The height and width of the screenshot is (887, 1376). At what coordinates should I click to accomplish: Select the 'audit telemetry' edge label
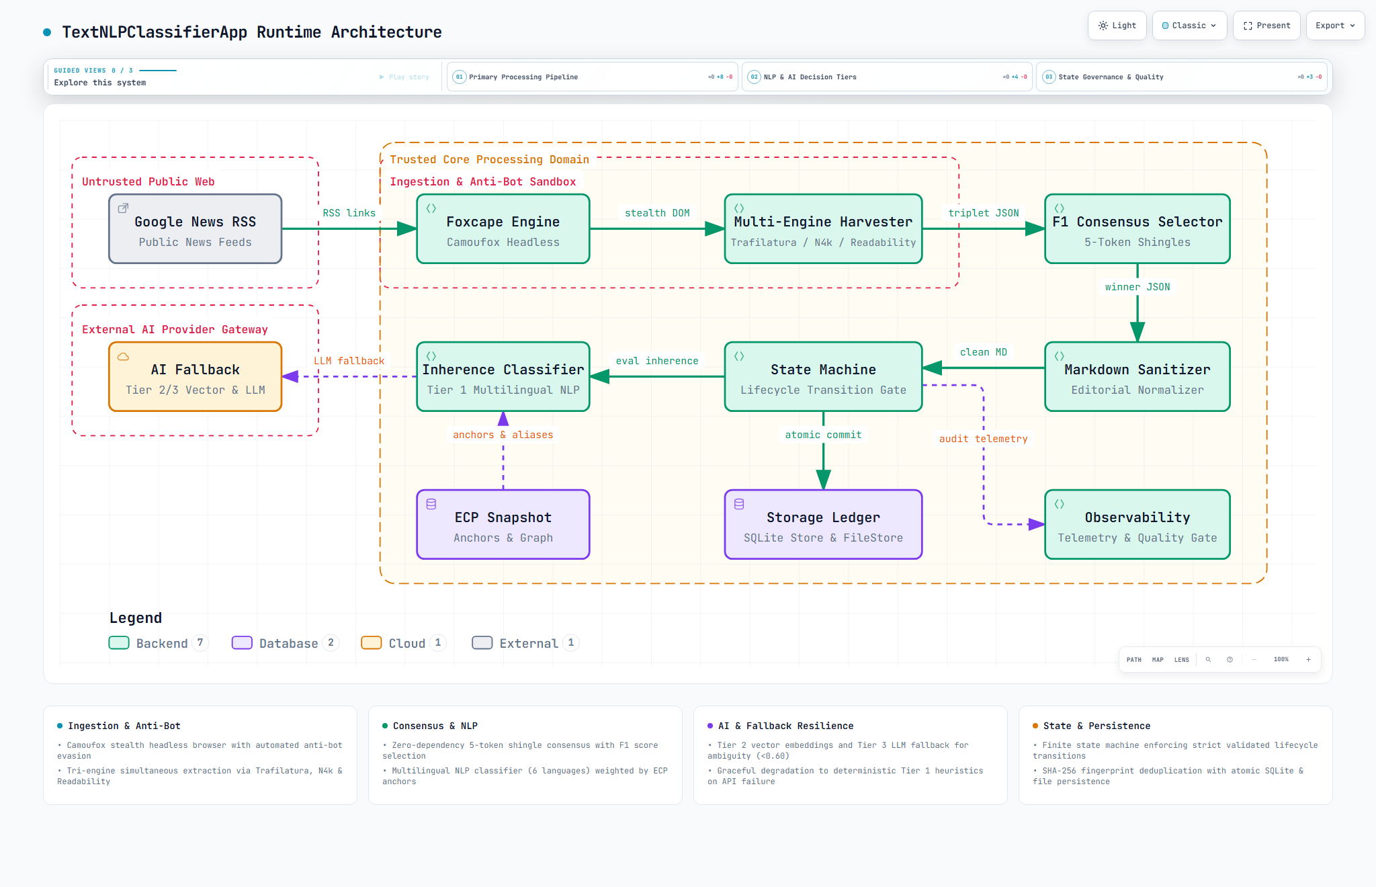click(x=983, y=439)
